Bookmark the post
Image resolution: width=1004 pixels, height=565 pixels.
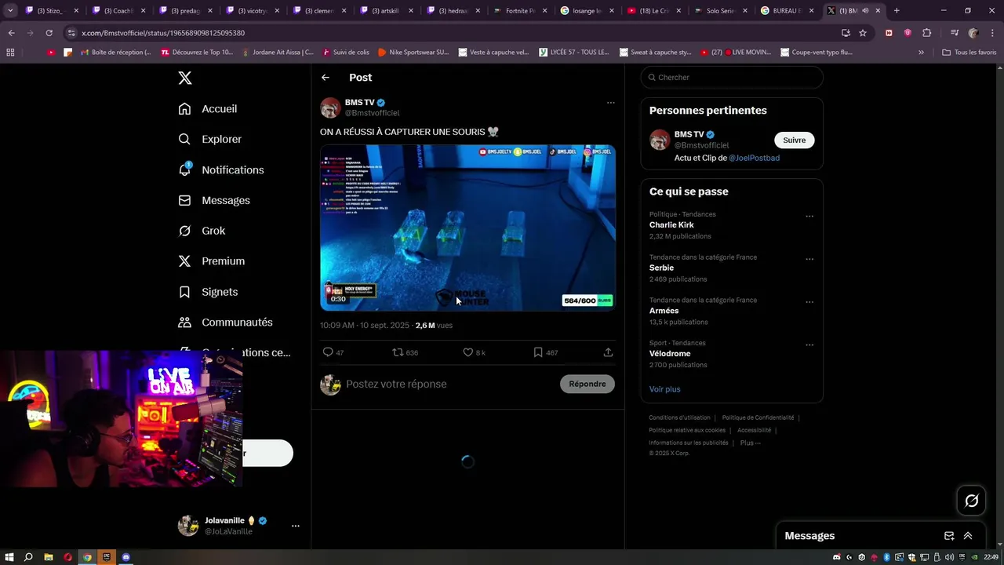click(538, 352)
